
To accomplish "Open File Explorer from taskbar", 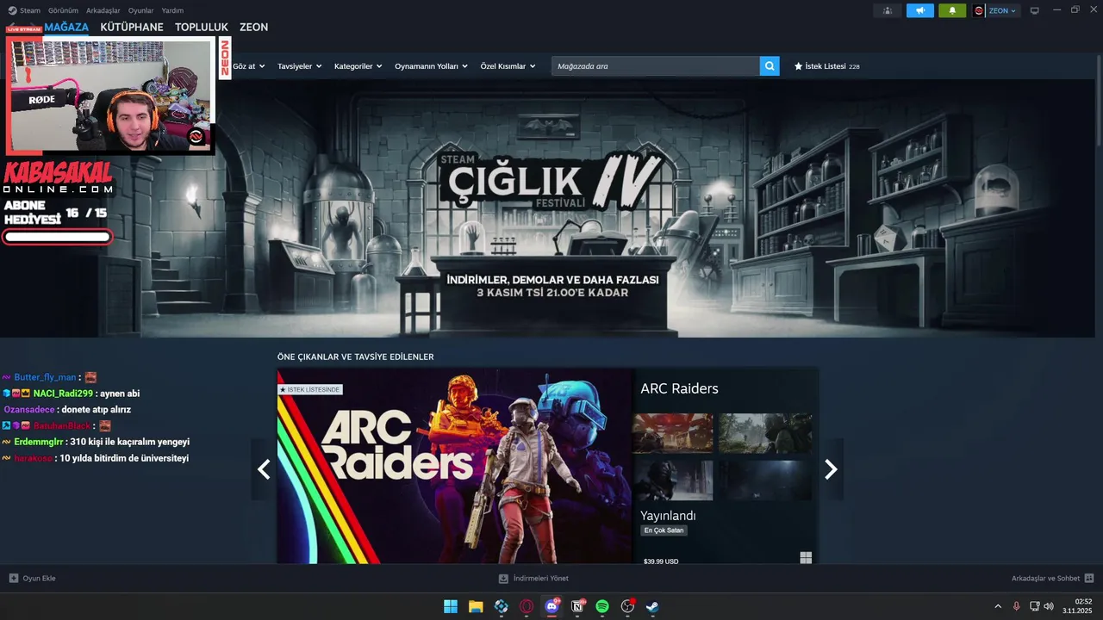I will coord(476,606).
